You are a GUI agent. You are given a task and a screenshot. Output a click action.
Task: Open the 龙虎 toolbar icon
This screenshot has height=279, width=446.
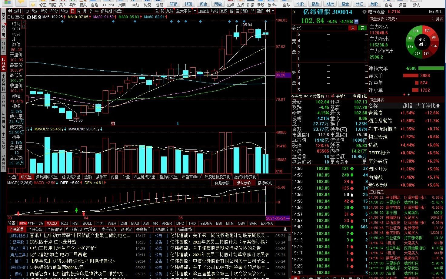point(241,4)
